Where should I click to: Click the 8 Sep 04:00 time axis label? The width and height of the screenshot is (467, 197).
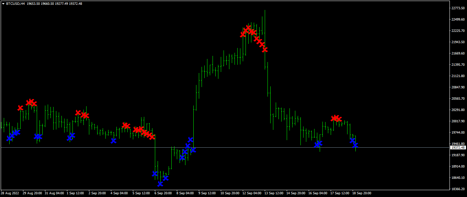tap(185, 193)
